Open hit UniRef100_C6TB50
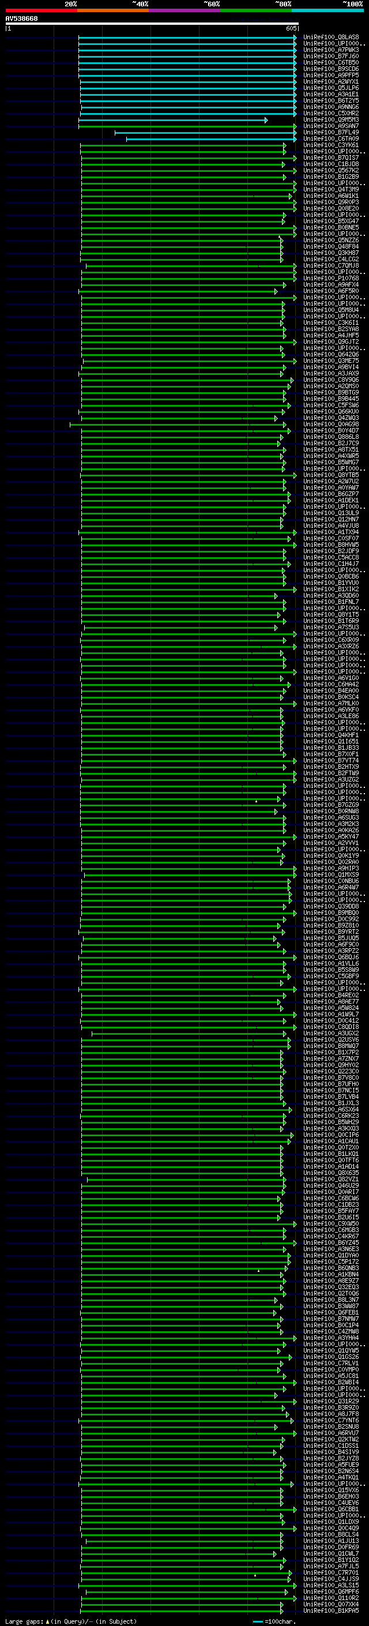Viewport: 369px width, 1626px height. (331, 62)
